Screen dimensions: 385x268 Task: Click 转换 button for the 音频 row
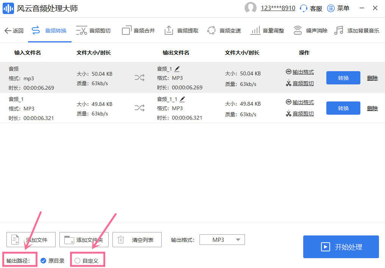point(343,78)
